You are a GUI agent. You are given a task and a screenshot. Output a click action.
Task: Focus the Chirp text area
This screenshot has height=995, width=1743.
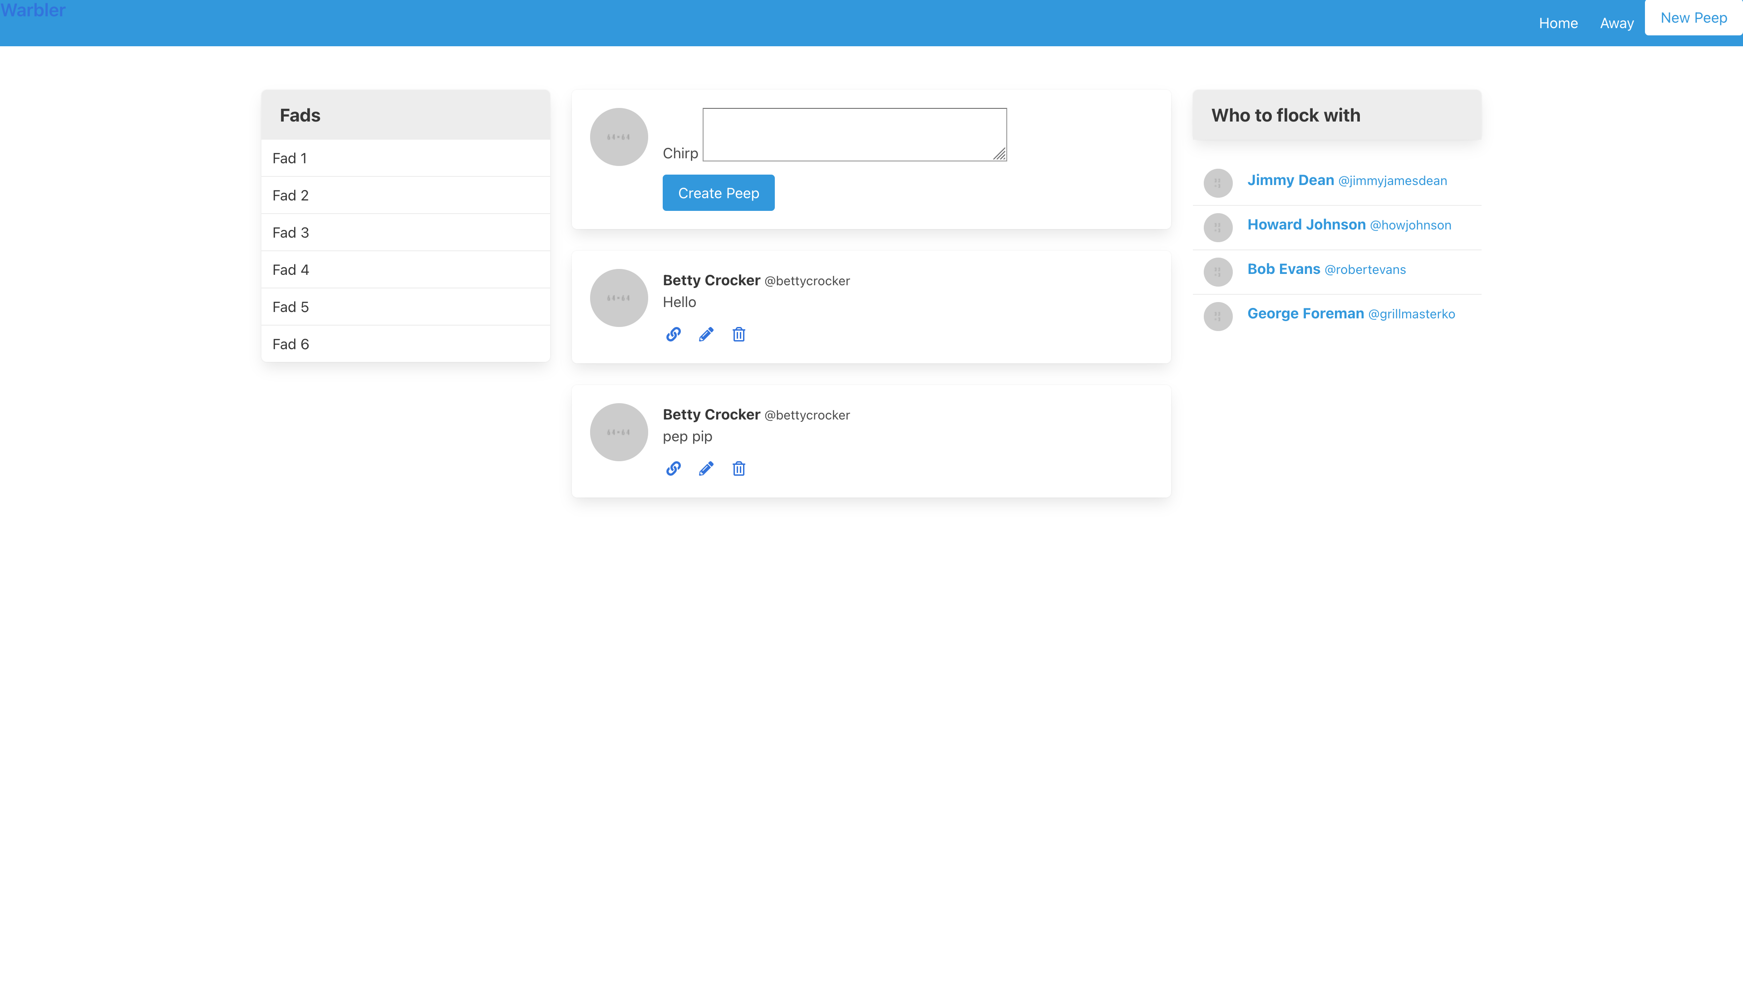[x=854, y=135]
